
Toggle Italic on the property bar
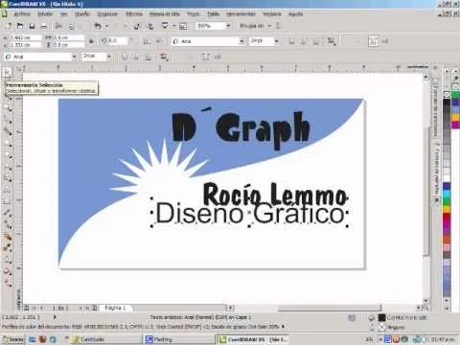[304, 41]
